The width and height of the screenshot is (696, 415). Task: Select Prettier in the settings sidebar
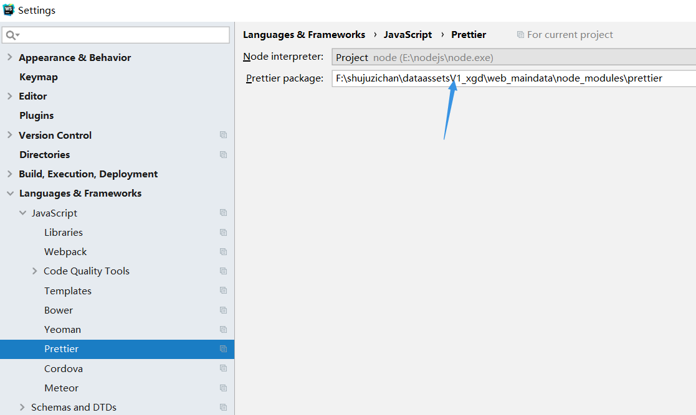[60, 348]
